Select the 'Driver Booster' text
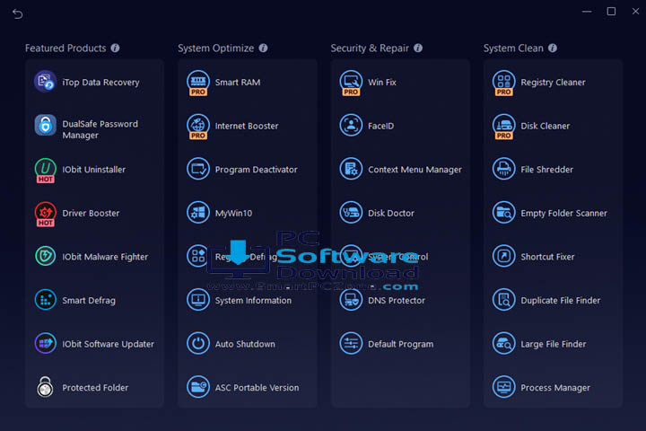The height and width of the screenshot is (431, 646). 91,213
